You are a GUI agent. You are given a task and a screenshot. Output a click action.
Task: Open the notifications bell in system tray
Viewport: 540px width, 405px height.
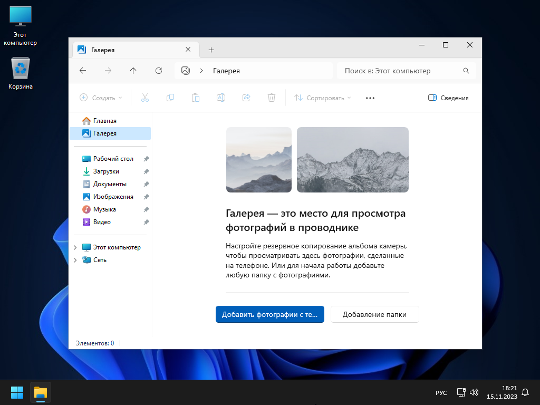pos(525,392)
